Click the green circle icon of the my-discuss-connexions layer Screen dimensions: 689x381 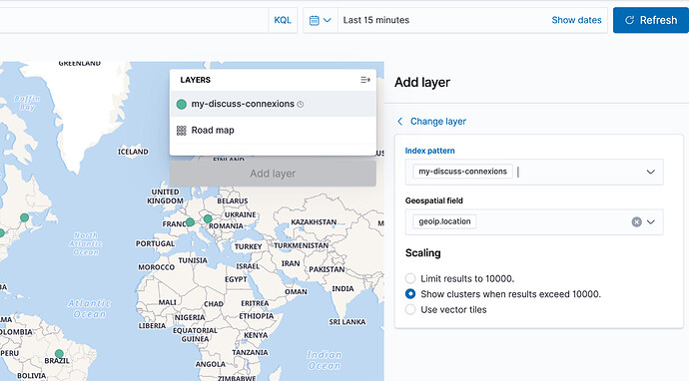tap(181, 105)
